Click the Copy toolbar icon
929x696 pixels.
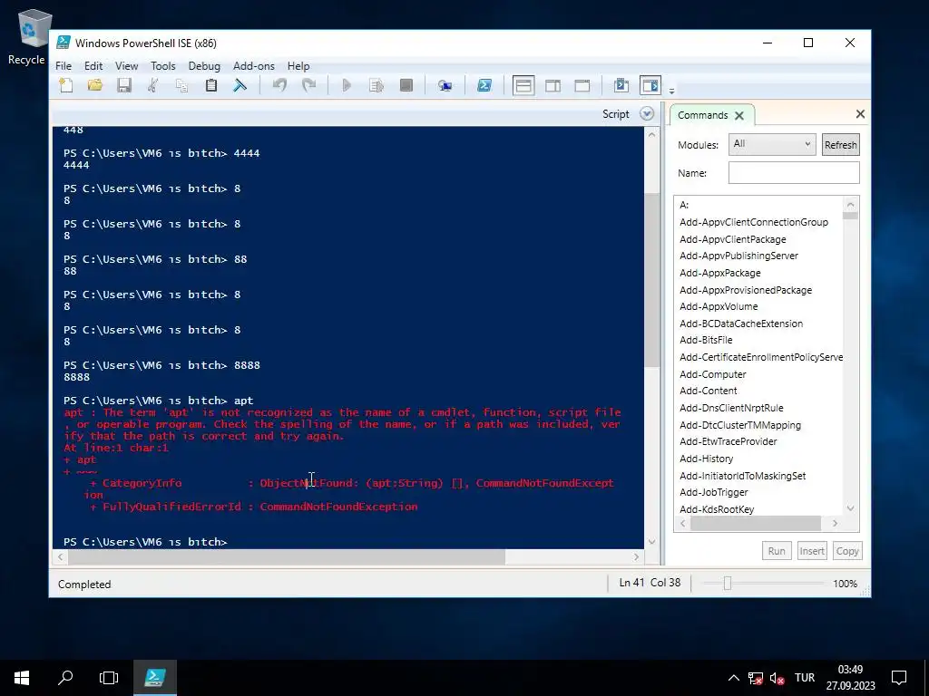pyautogui.click(x=181, y=86)
